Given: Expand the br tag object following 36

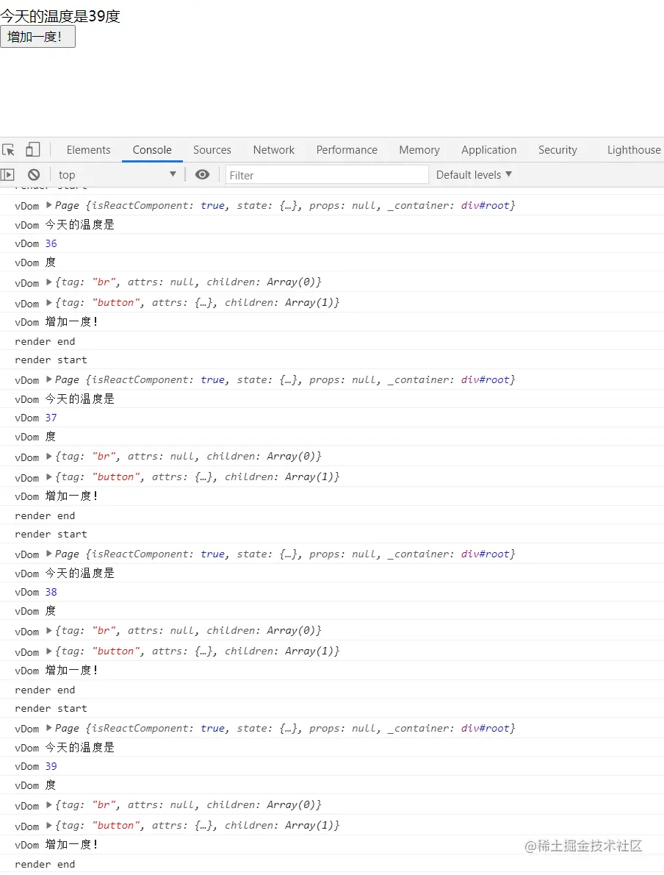Looking at the screenshot, I should point(49,282).
